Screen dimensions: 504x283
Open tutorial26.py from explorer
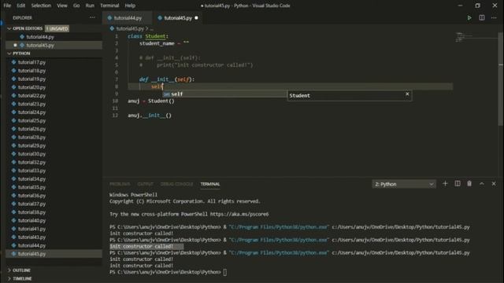pos(31,129)
